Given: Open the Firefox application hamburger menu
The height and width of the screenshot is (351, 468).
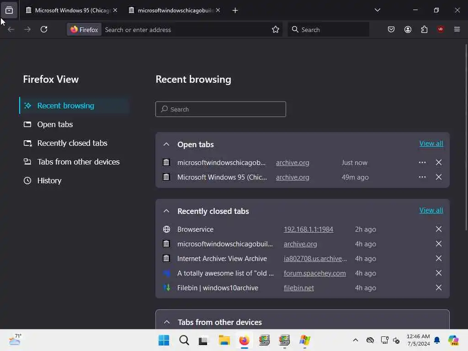Looking at the screenshot, I should pos(457,29).
